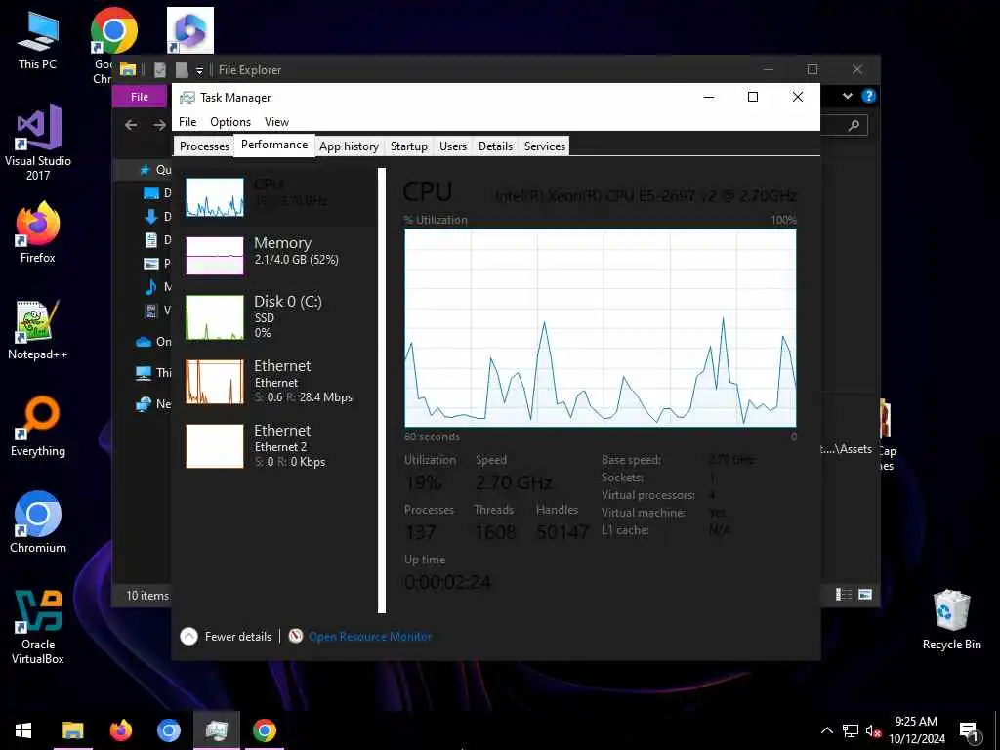Go forward in File Explorer
Viewport: 1000px width, 750px height.
click(x=159, y=125)
